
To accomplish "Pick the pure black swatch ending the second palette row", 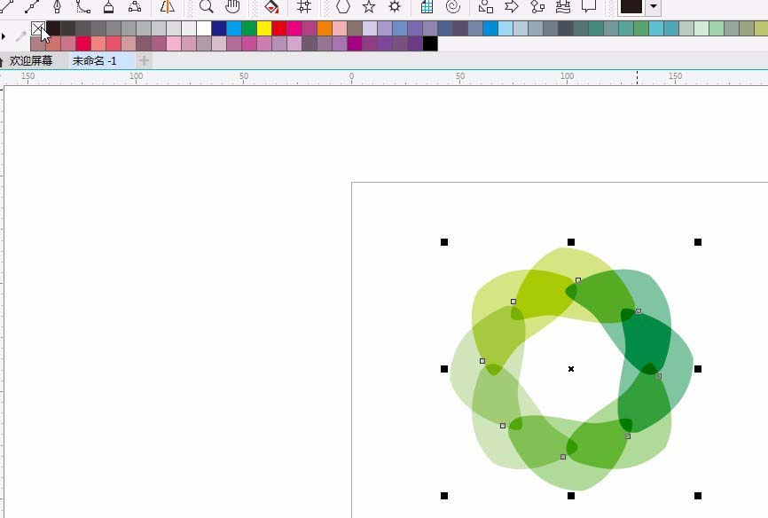I will [x=430, y=43].
